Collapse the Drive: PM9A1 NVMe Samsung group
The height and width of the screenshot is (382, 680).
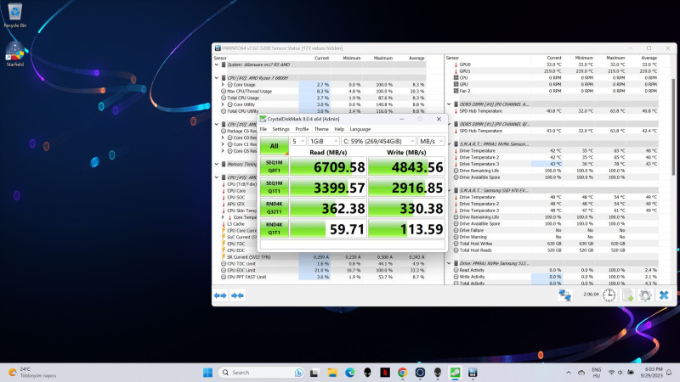(x=450, y=263)
